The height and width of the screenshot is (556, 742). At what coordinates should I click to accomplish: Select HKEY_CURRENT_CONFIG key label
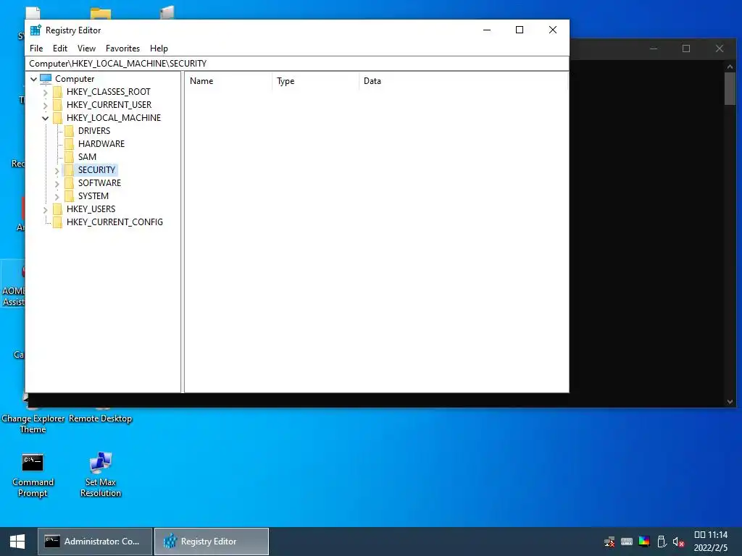click(114, 222)
